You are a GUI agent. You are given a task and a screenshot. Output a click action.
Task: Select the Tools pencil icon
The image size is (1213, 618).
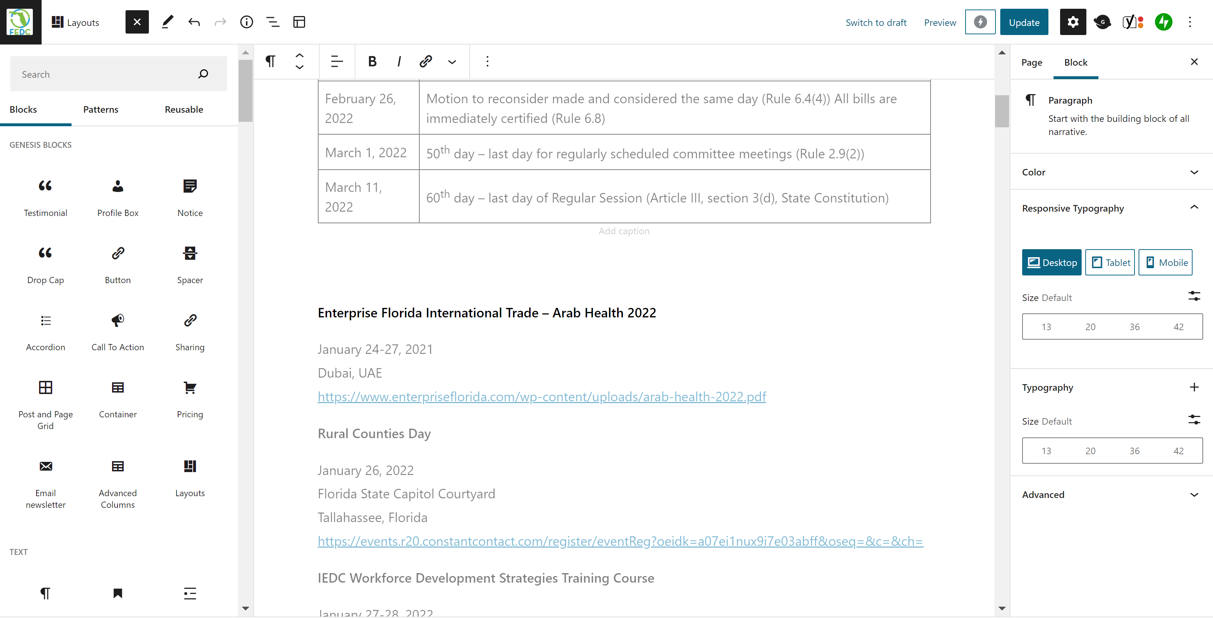(x=167, y=22)
